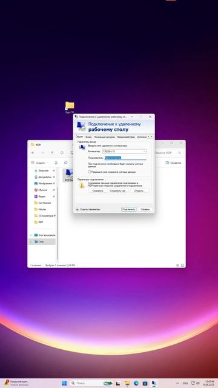Expand the Сеть tree node

coord(31,241)
